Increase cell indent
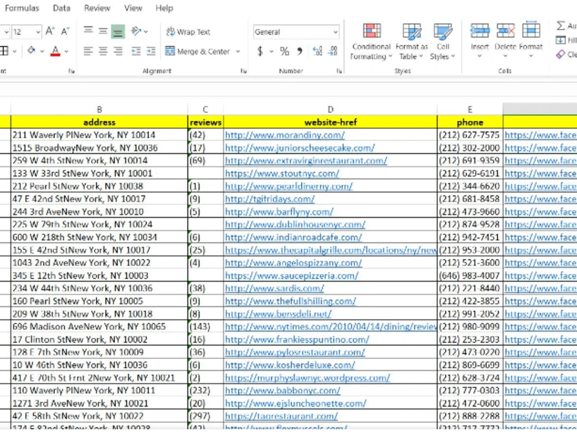 [151, 51]
